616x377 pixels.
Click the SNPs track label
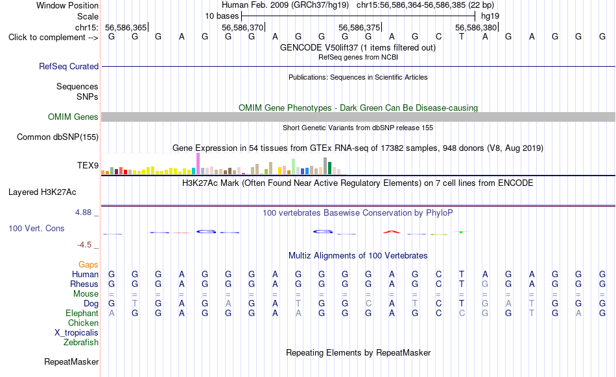pos(88,97)
